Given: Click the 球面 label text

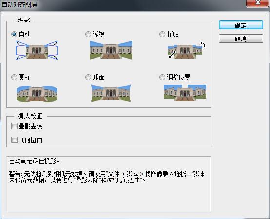Looking at the screenshot, I should point(98,77).
